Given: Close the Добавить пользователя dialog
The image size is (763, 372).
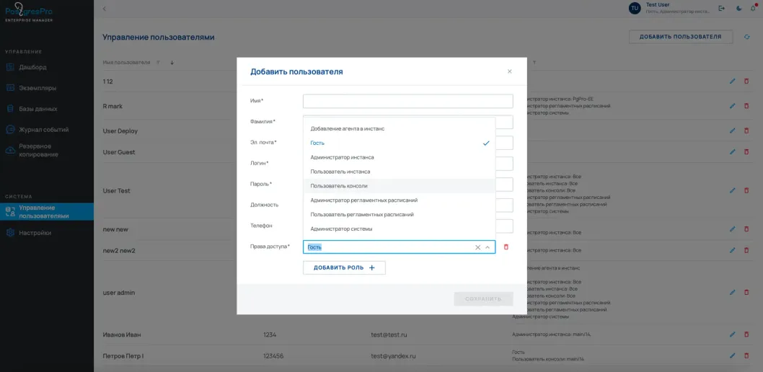Looking at the screenshot, I should 509,71.
